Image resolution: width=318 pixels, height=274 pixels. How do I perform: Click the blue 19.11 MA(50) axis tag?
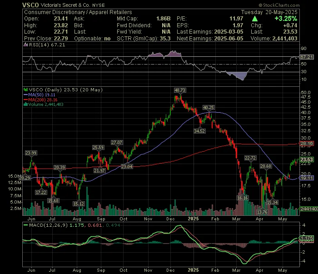[x=307, y=178]
